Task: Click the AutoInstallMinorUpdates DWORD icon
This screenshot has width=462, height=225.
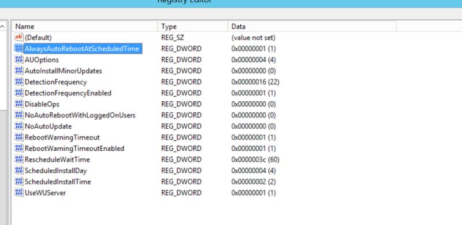Action: point(18,71)
